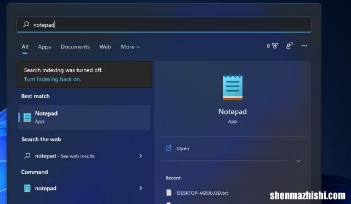Open the three-dots options menu
This screenshot has width=351, height=204.
pos(304,46)
